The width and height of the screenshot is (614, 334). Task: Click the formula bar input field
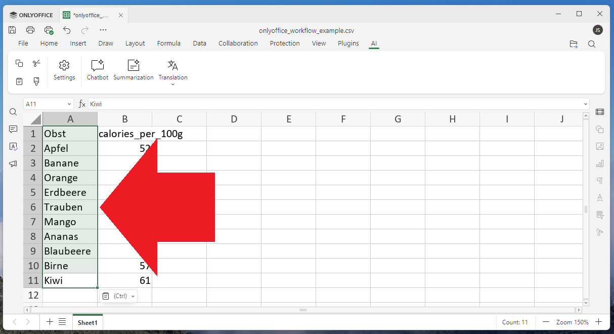pyautogui.click(x=334, y=104)
